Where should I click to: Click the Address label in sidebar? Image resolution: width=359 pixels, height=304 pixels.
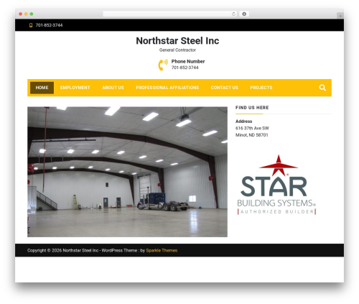click(243, 121)
